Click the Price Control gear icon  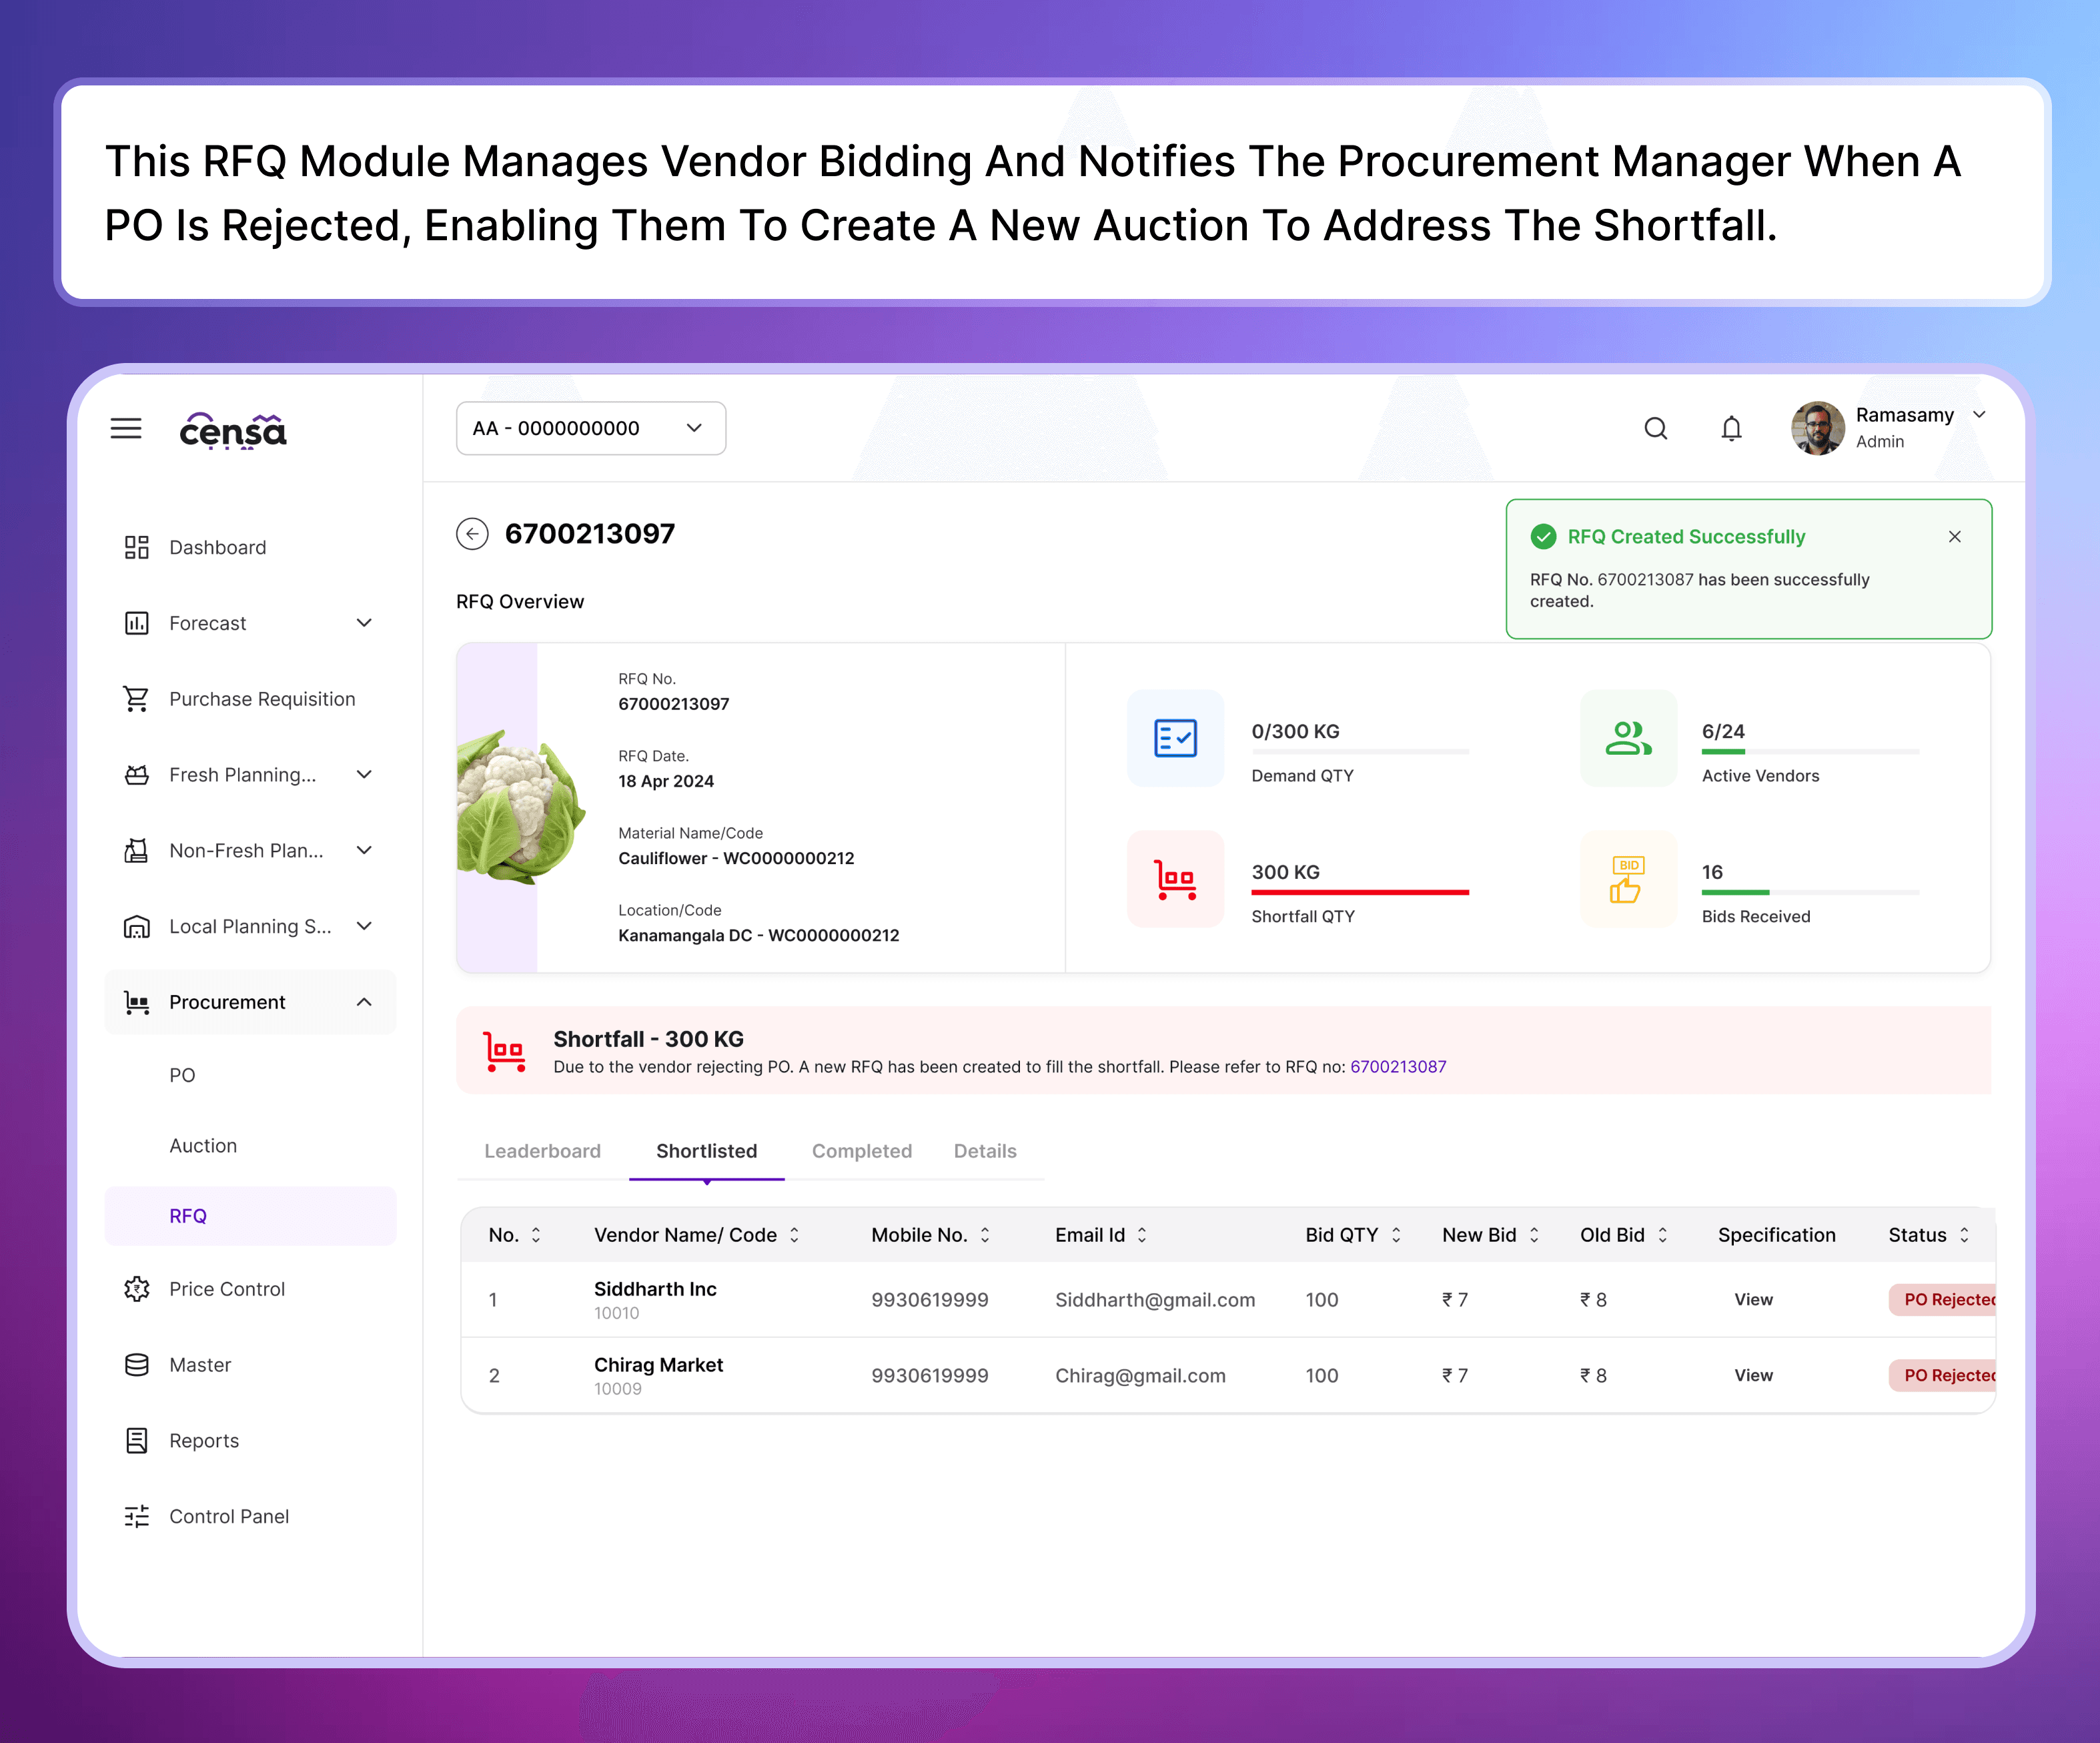pyautogui.click(x=136, y=1289)
